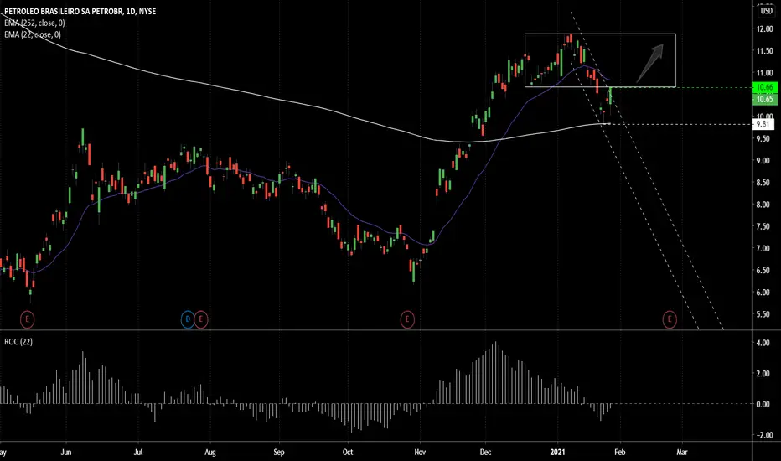Click the Petroleo Brasileiro symbol title
This screenshot has width=781, height=461.
tap(80, 11)
